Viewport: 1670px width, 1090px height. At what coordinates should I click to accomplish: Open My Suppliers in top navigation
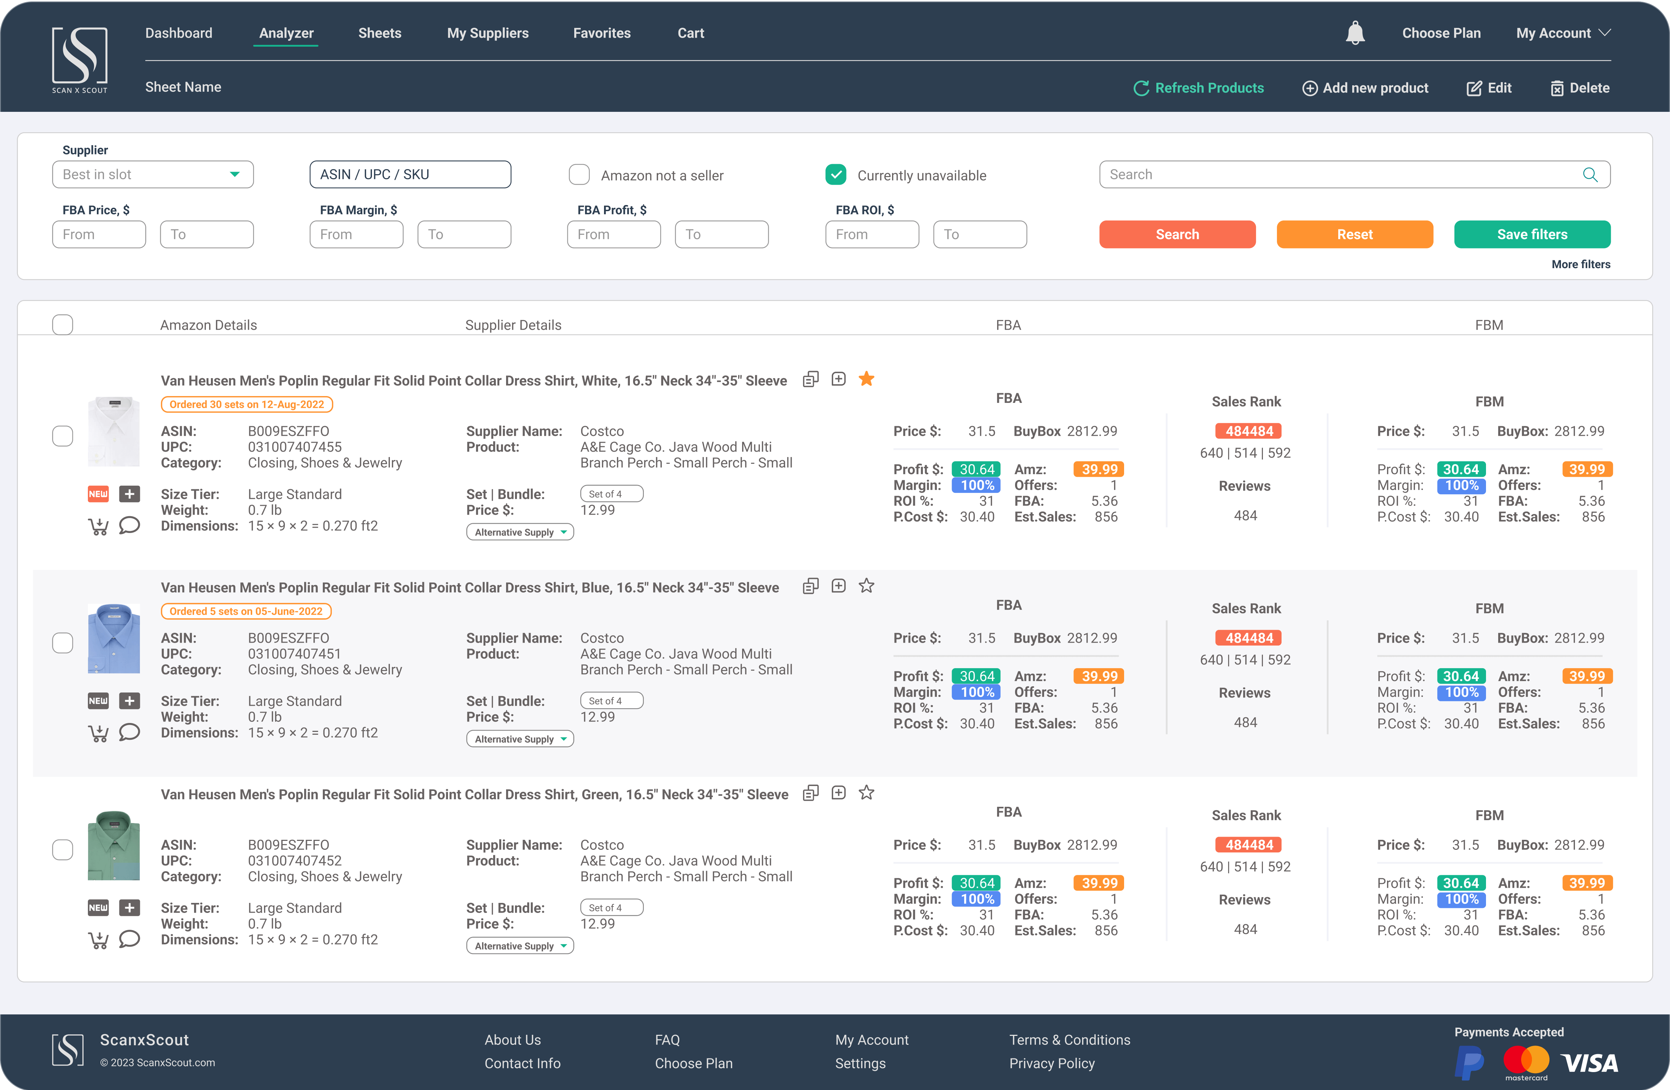[488, 33]
